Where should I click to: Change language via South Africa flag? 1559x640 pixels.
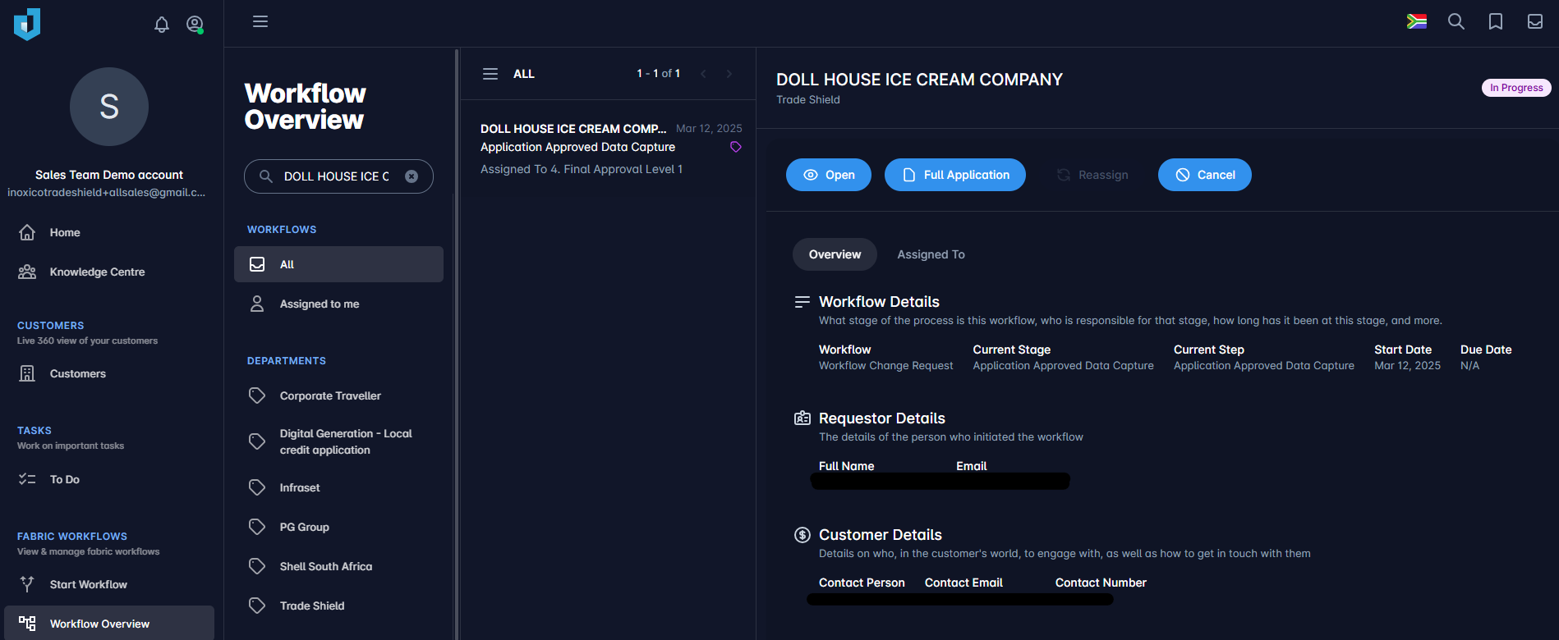pyautogui.click(x=1417, y=22)
